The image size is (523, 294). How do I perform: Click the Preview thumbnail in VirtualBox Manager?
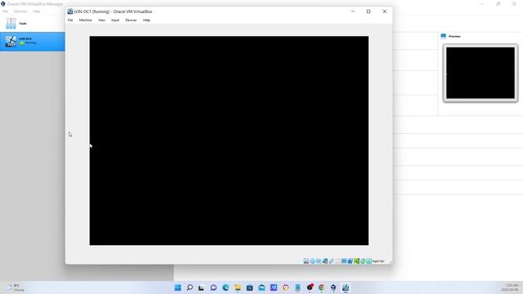pos(481,73)
